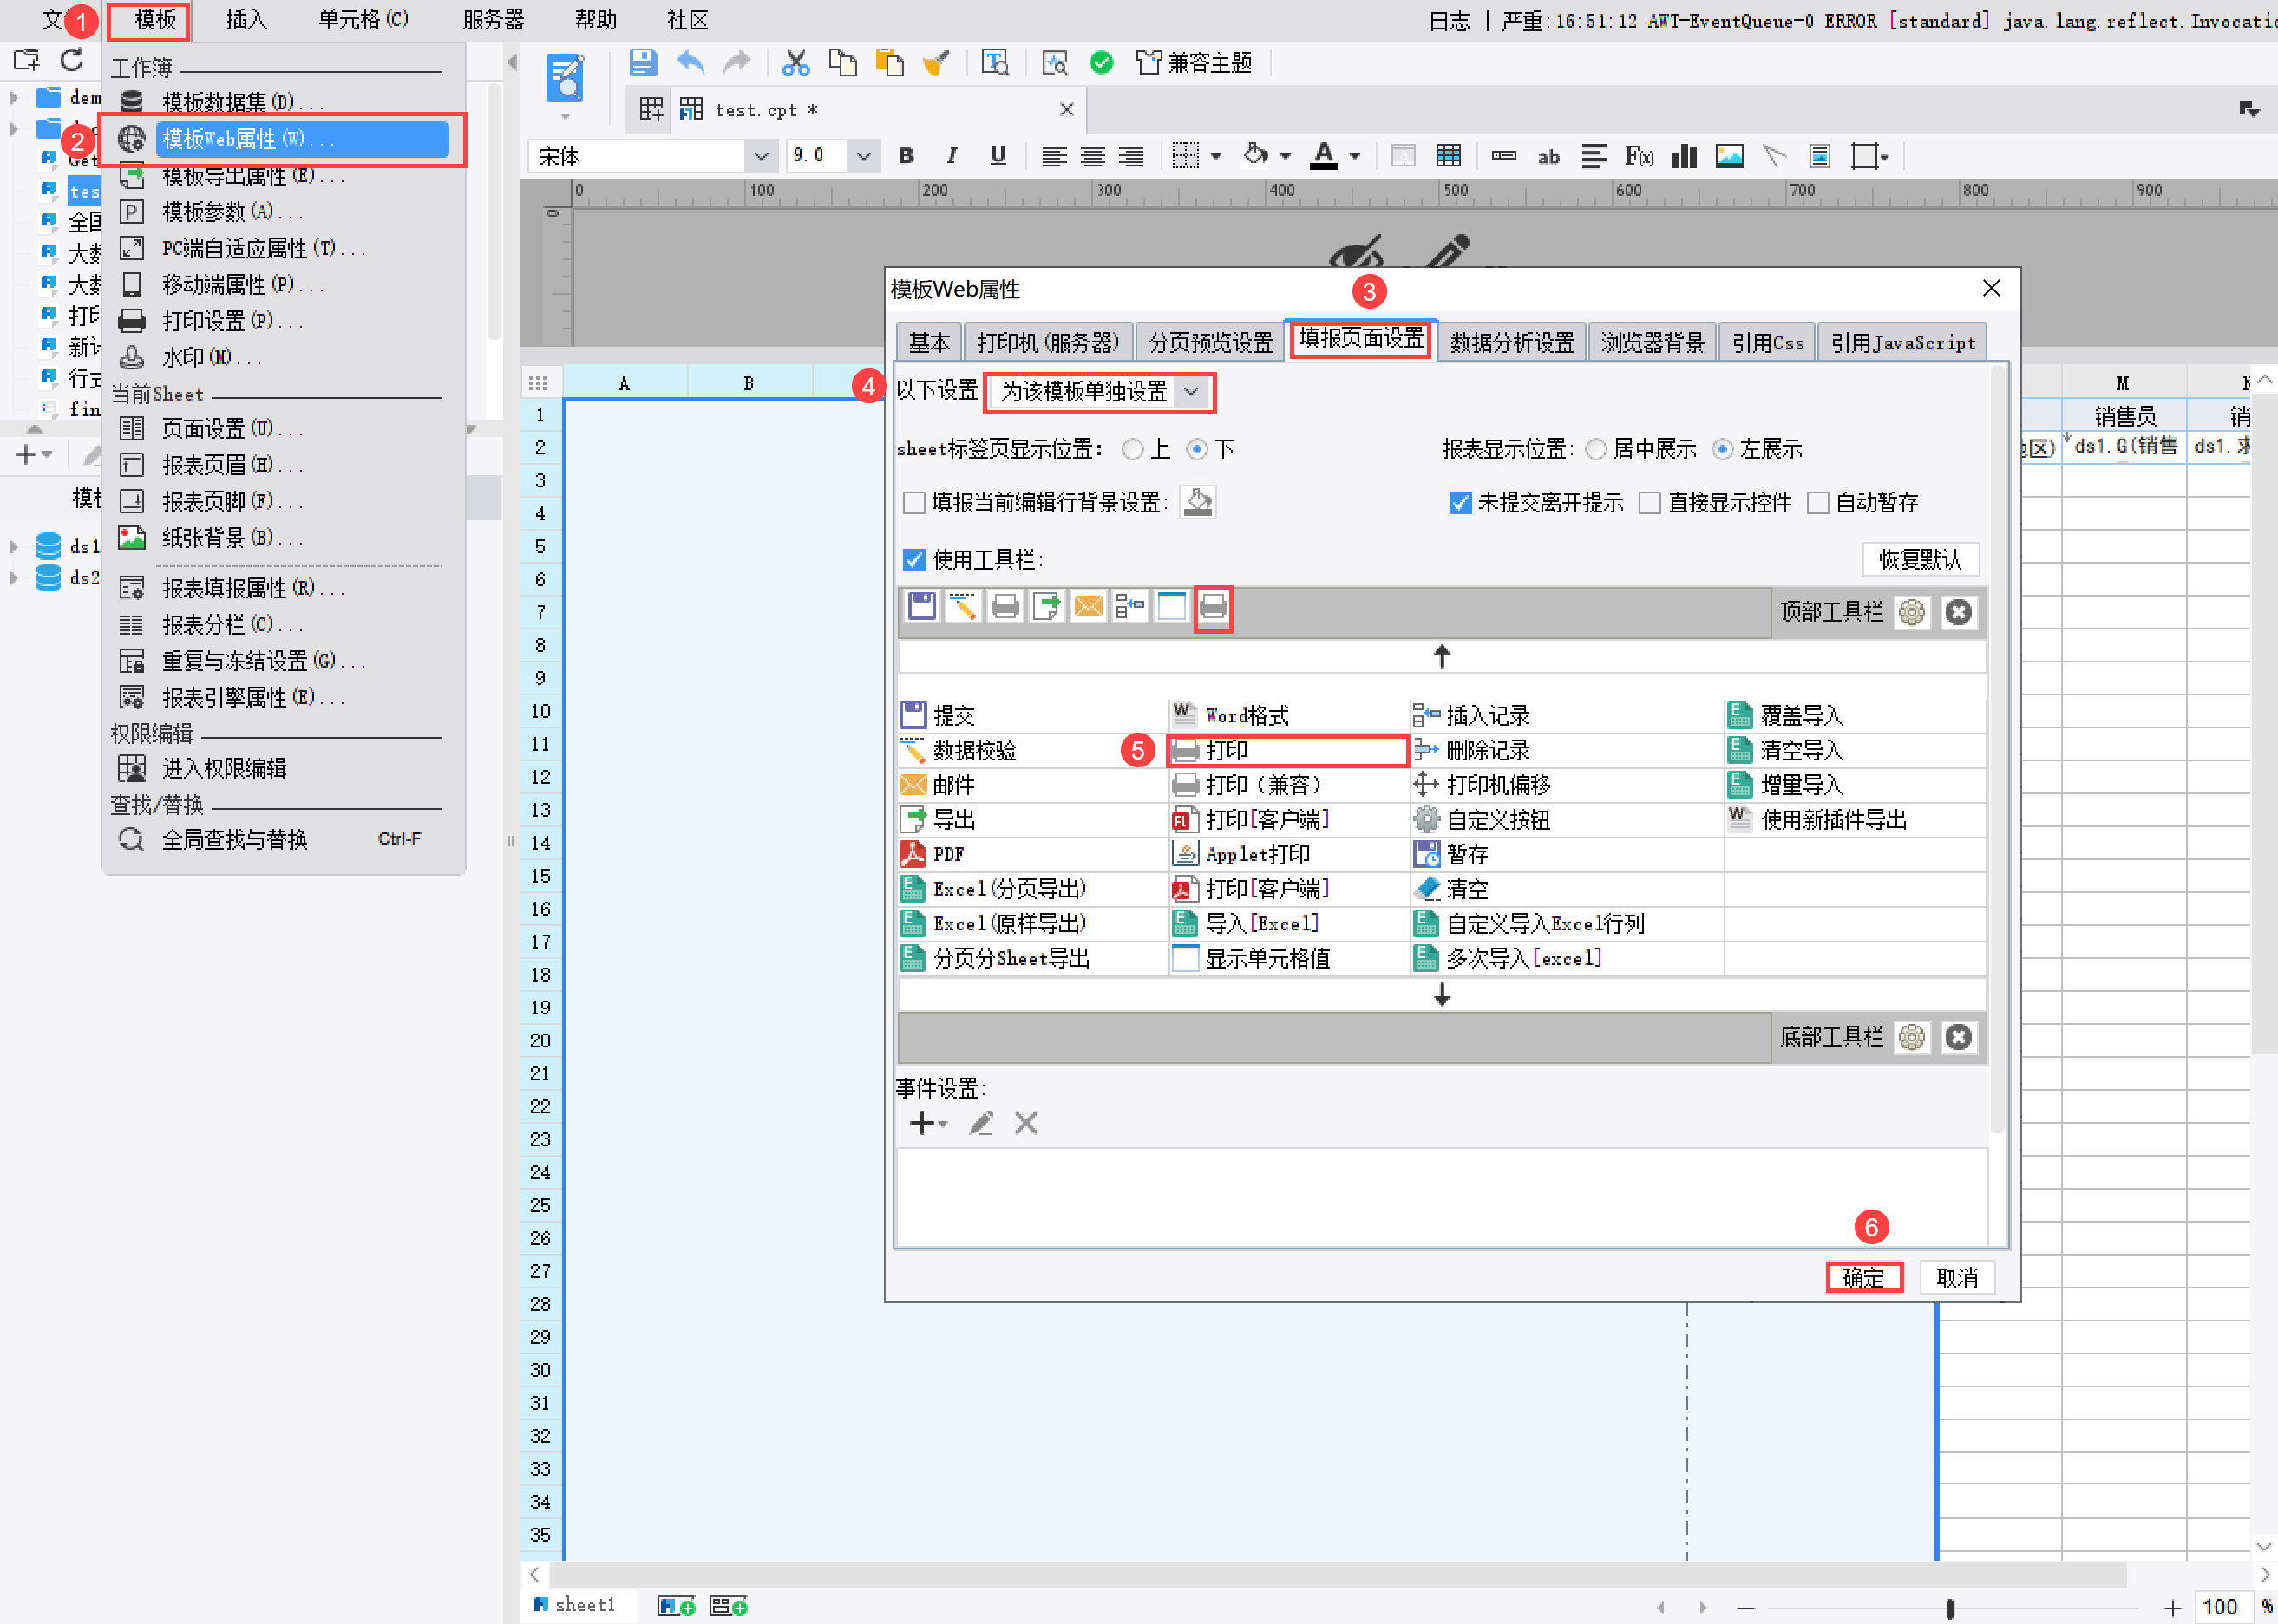Click the 恢复默认 button
Image resolution: width=2278 pixels, height=1624 pixels.
pos(1919,559)
